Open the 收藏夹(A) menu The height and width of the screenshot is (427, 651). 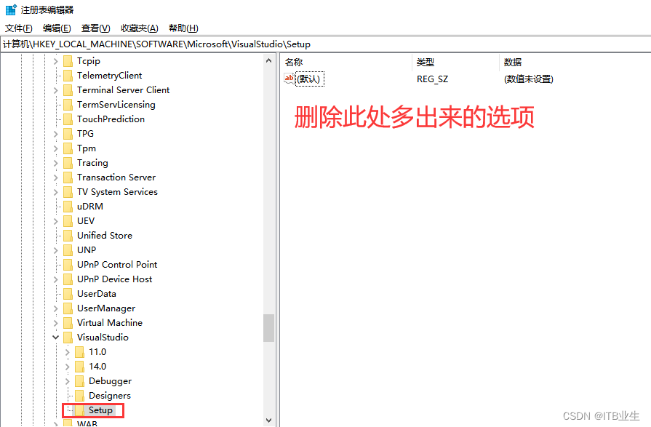pos(140,28)
